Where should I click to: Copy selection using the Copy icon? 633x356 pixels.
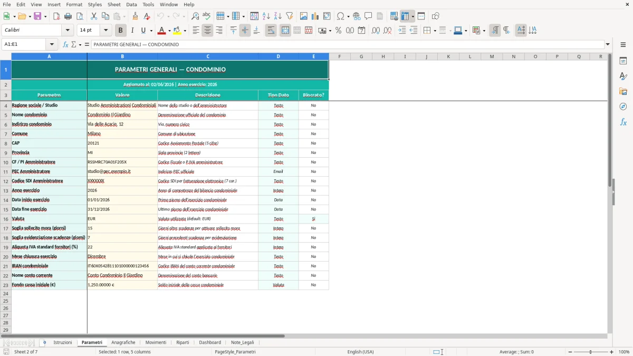pyautogui.click(x=105, y=16)
